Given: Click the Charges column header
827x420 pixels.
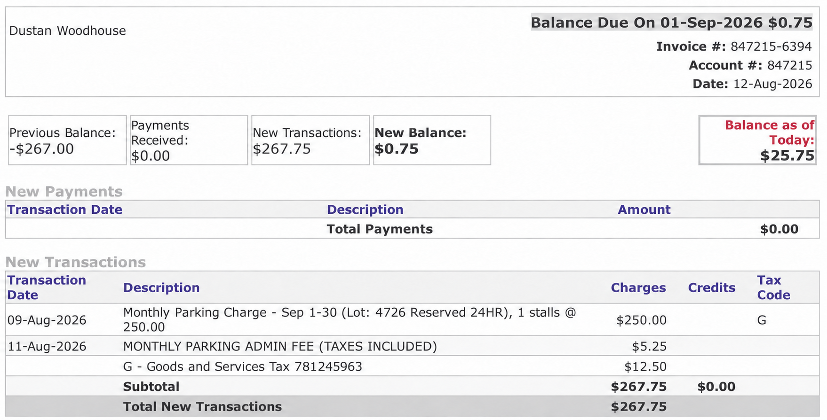Looking at the screenshot, I should [638, 288].
